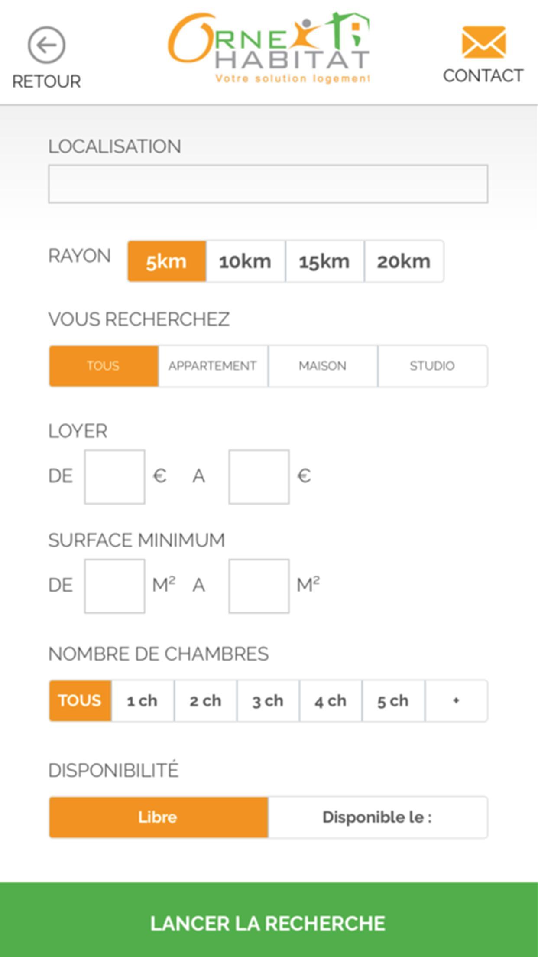Tap the Orne Habitat logo
Image resolution: width=538 pixels, height=957 pixels.
point(269,48)
